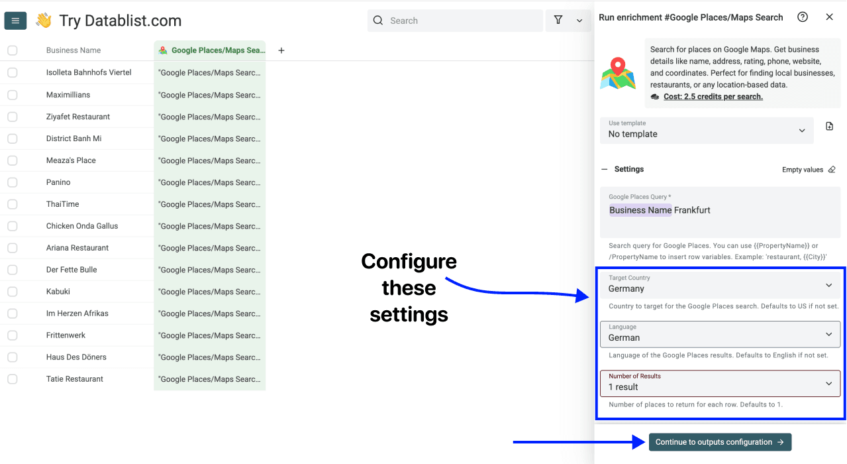Click the filter icon in the toolbar
Screen dimensions: 847x464
coord(558,21)
